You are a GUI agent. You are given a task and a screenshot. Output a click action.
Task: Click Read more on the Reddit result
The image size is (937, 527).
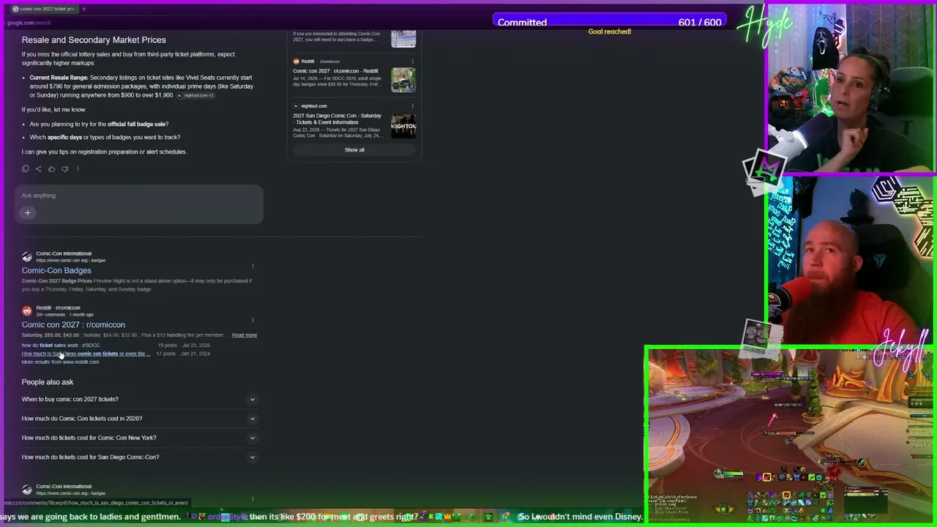point(244,335)
